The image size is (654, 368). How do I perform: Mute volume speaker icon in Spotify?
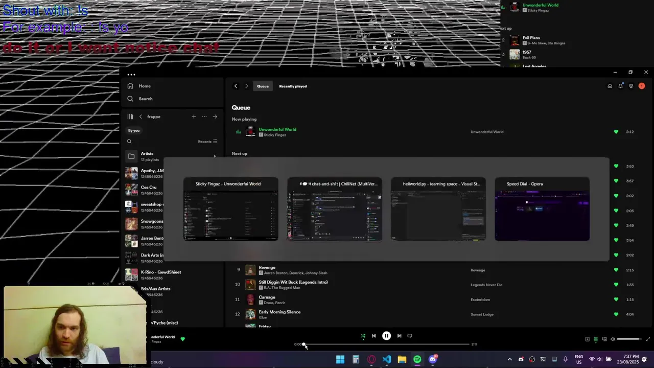coord(613,339)
